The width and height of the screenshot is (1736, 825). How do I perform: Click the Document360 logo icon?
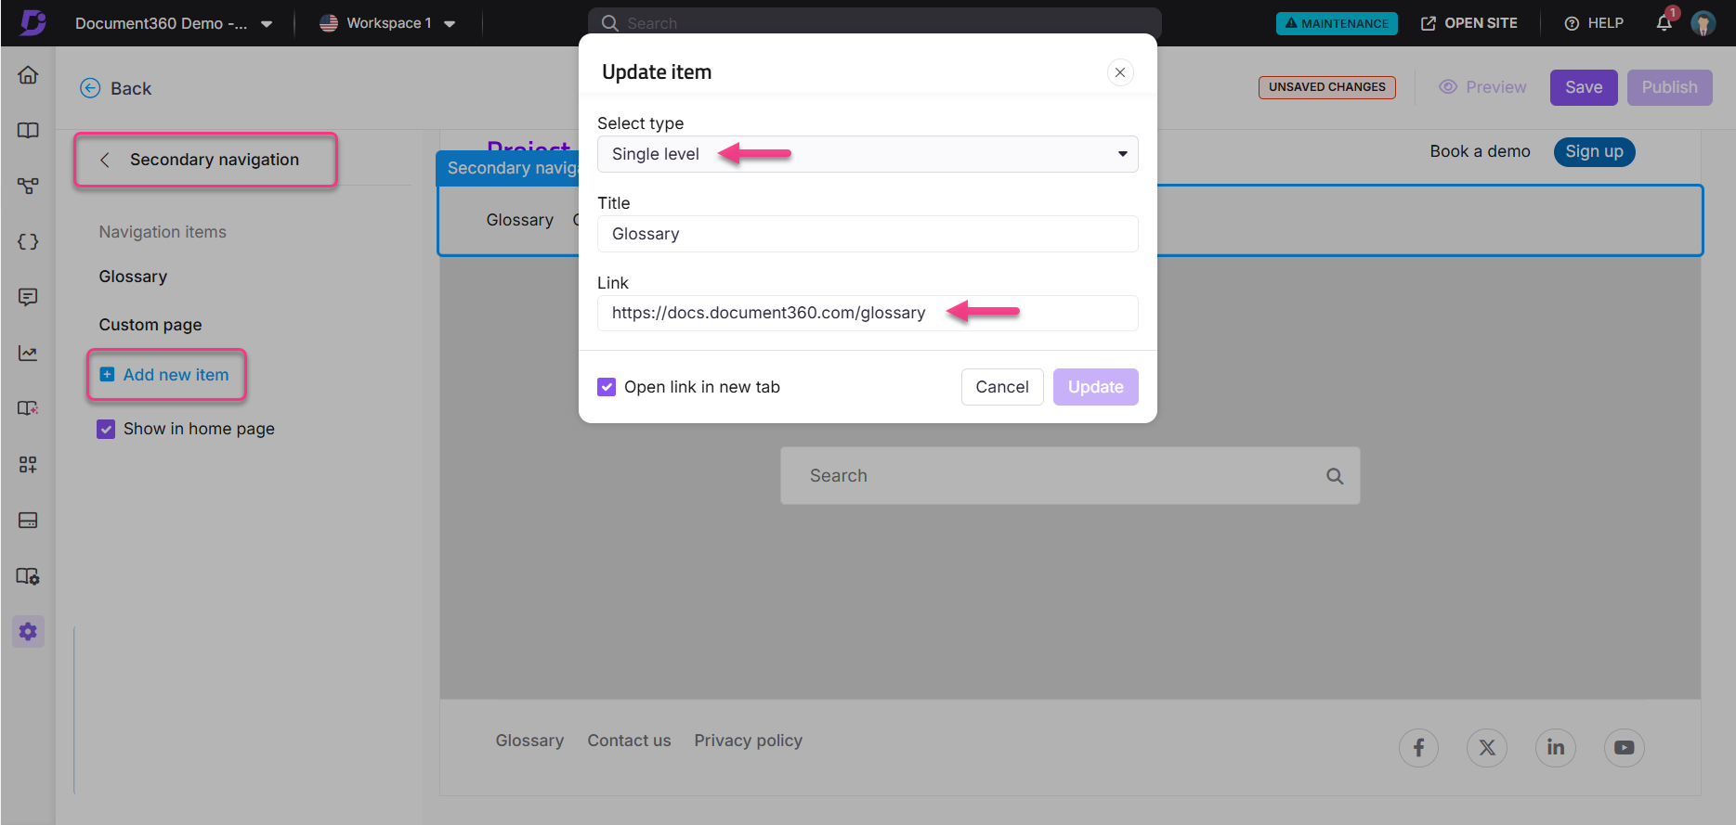33,22
